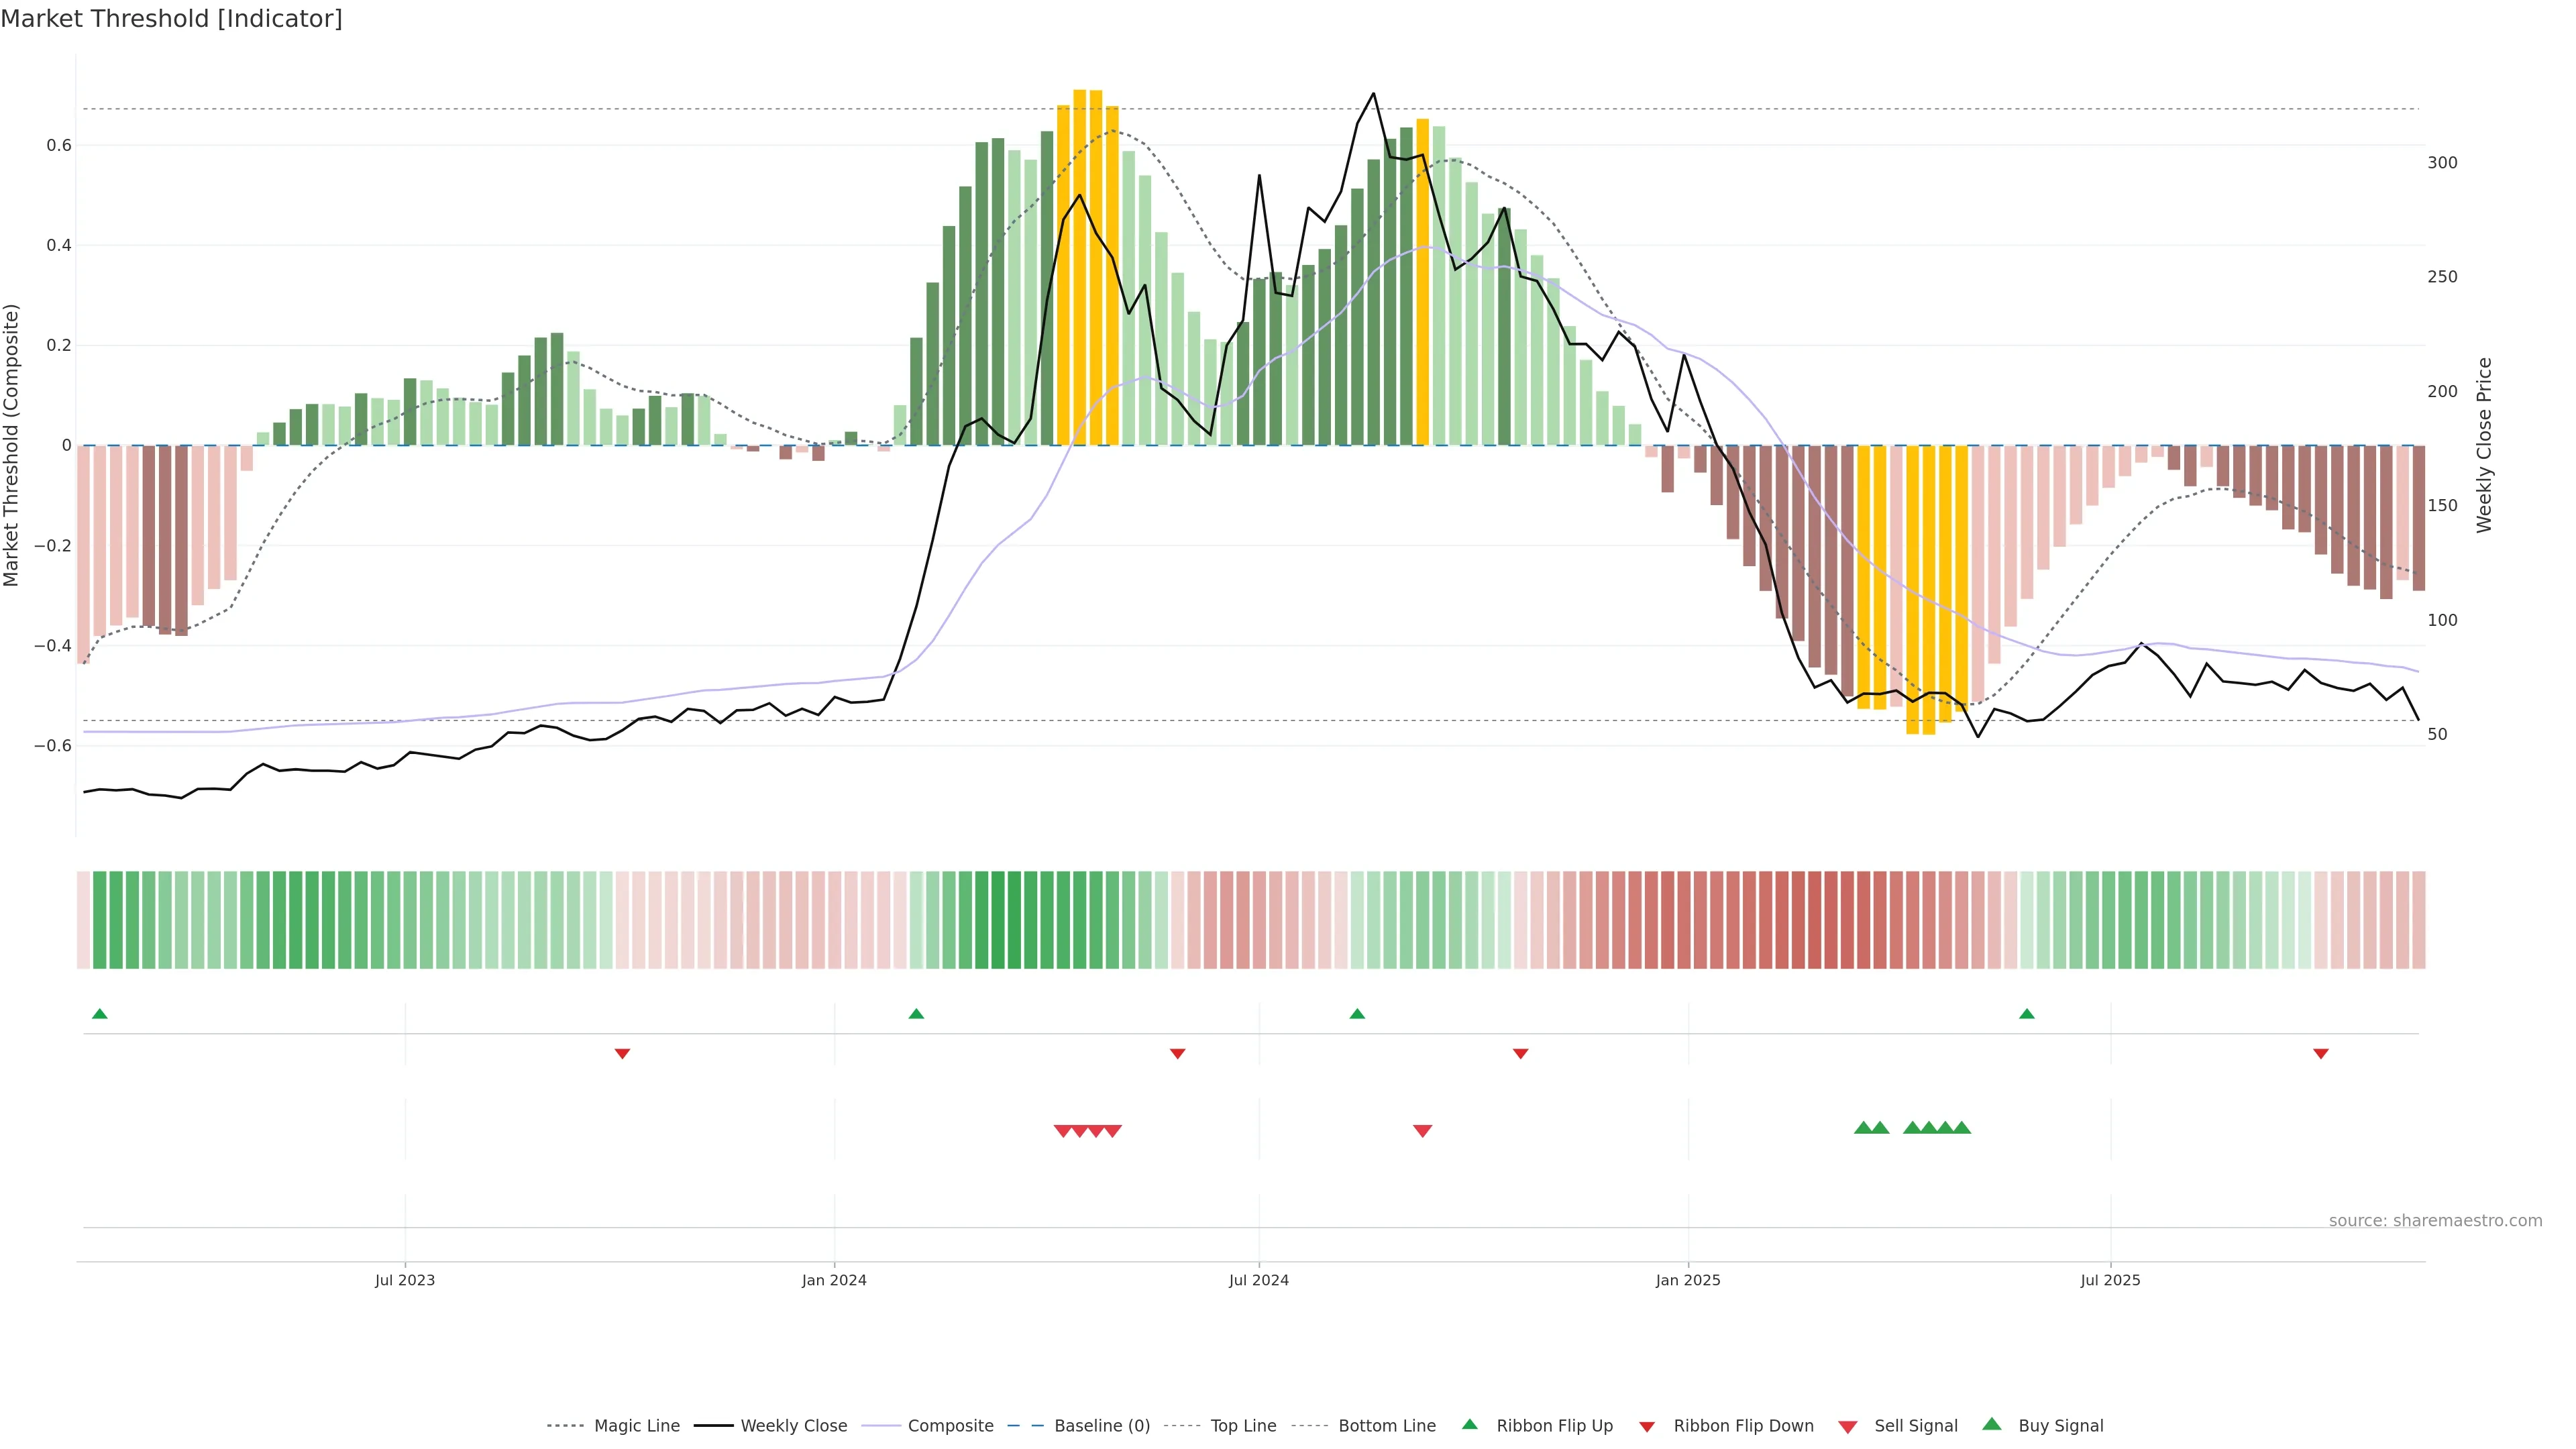
Task: Click the Jan 2025 x-axis label
Action: pos(1688,1280)
